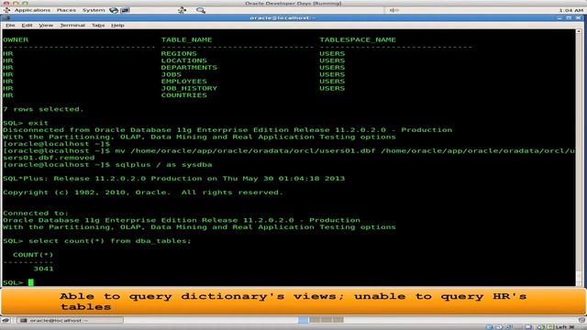Open the GNOME Applications menu
This screenshot has width=587, height=330.
32,10
